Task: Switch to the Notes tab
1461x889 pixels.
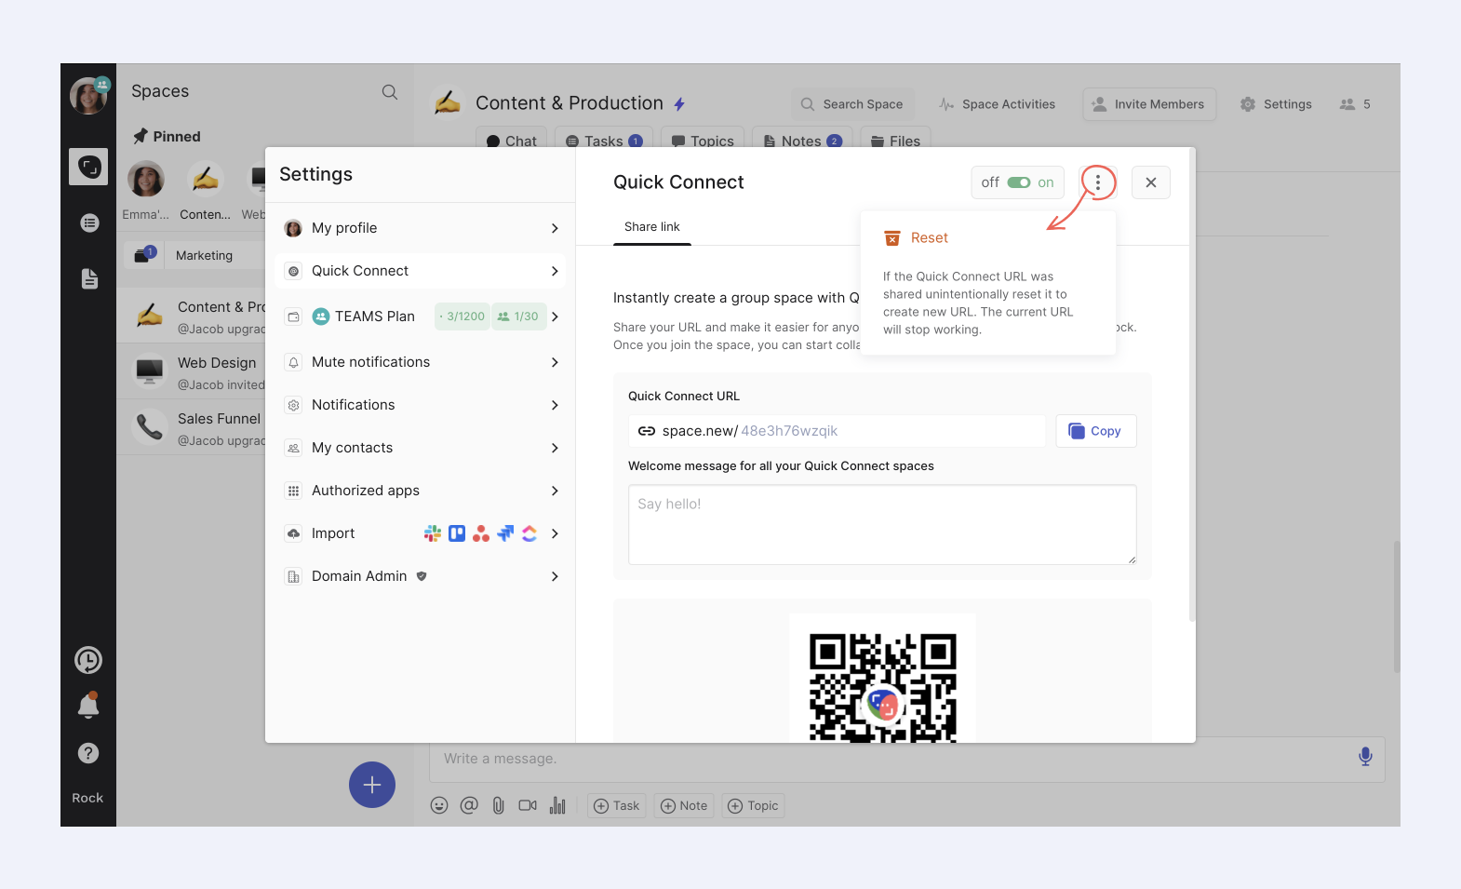Action: [802, 141]
